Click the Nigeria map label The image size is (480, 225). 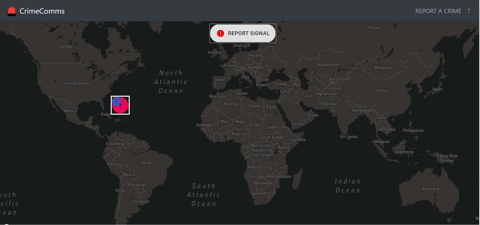[x=238, y=134]
